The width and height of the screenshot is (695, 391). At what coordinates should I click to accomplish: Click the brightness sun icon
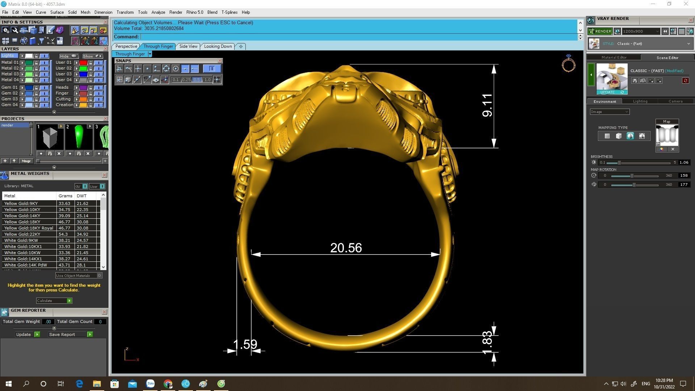tap(594, 162)
